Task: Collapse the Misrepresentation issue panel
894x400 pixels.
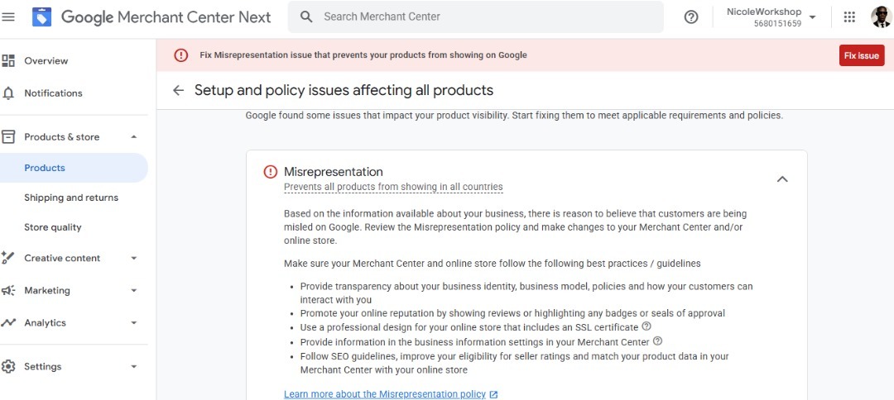Action: point(782,179)
